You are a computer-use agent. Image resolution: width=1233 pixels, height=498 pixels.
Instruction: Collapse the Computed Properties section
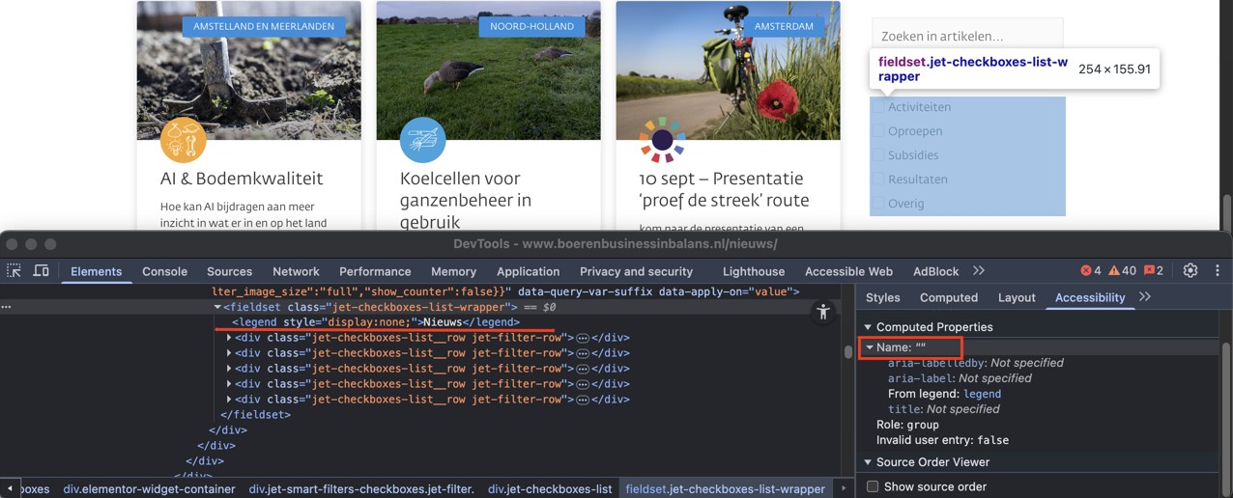pos(868,327)
